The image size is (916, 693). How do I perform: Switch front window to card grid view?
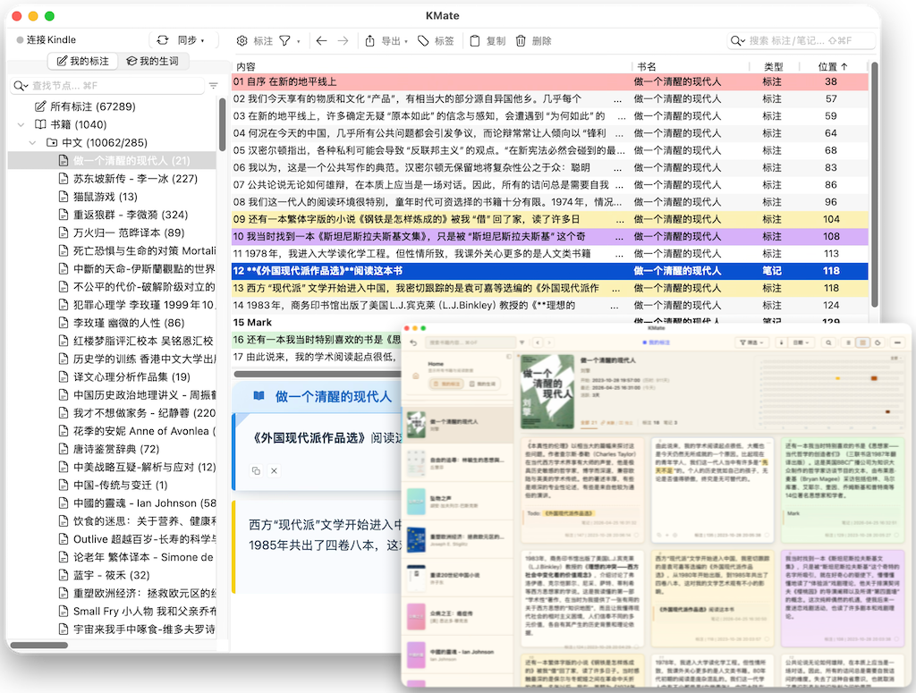click(x=863, y=342)
